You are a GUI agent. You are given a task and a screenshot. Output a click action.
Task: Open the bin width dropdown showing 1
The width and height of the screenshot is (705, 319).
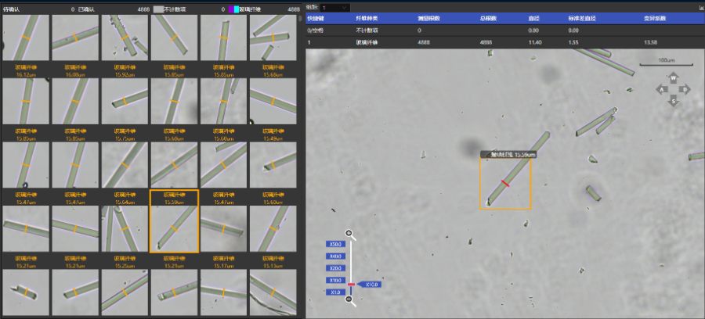pos(335,8)
